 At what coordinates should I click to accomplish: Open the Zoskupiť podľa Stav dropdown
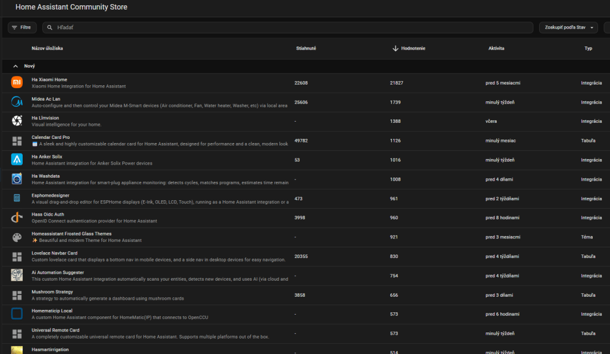click(568, 27)
